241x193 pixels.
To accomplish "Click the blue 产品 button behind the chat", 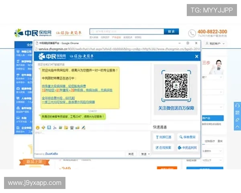I will [212, 118].
